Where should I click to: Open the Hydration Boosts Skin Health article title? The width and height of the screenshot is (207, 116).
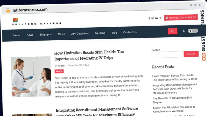click(89, 55)
